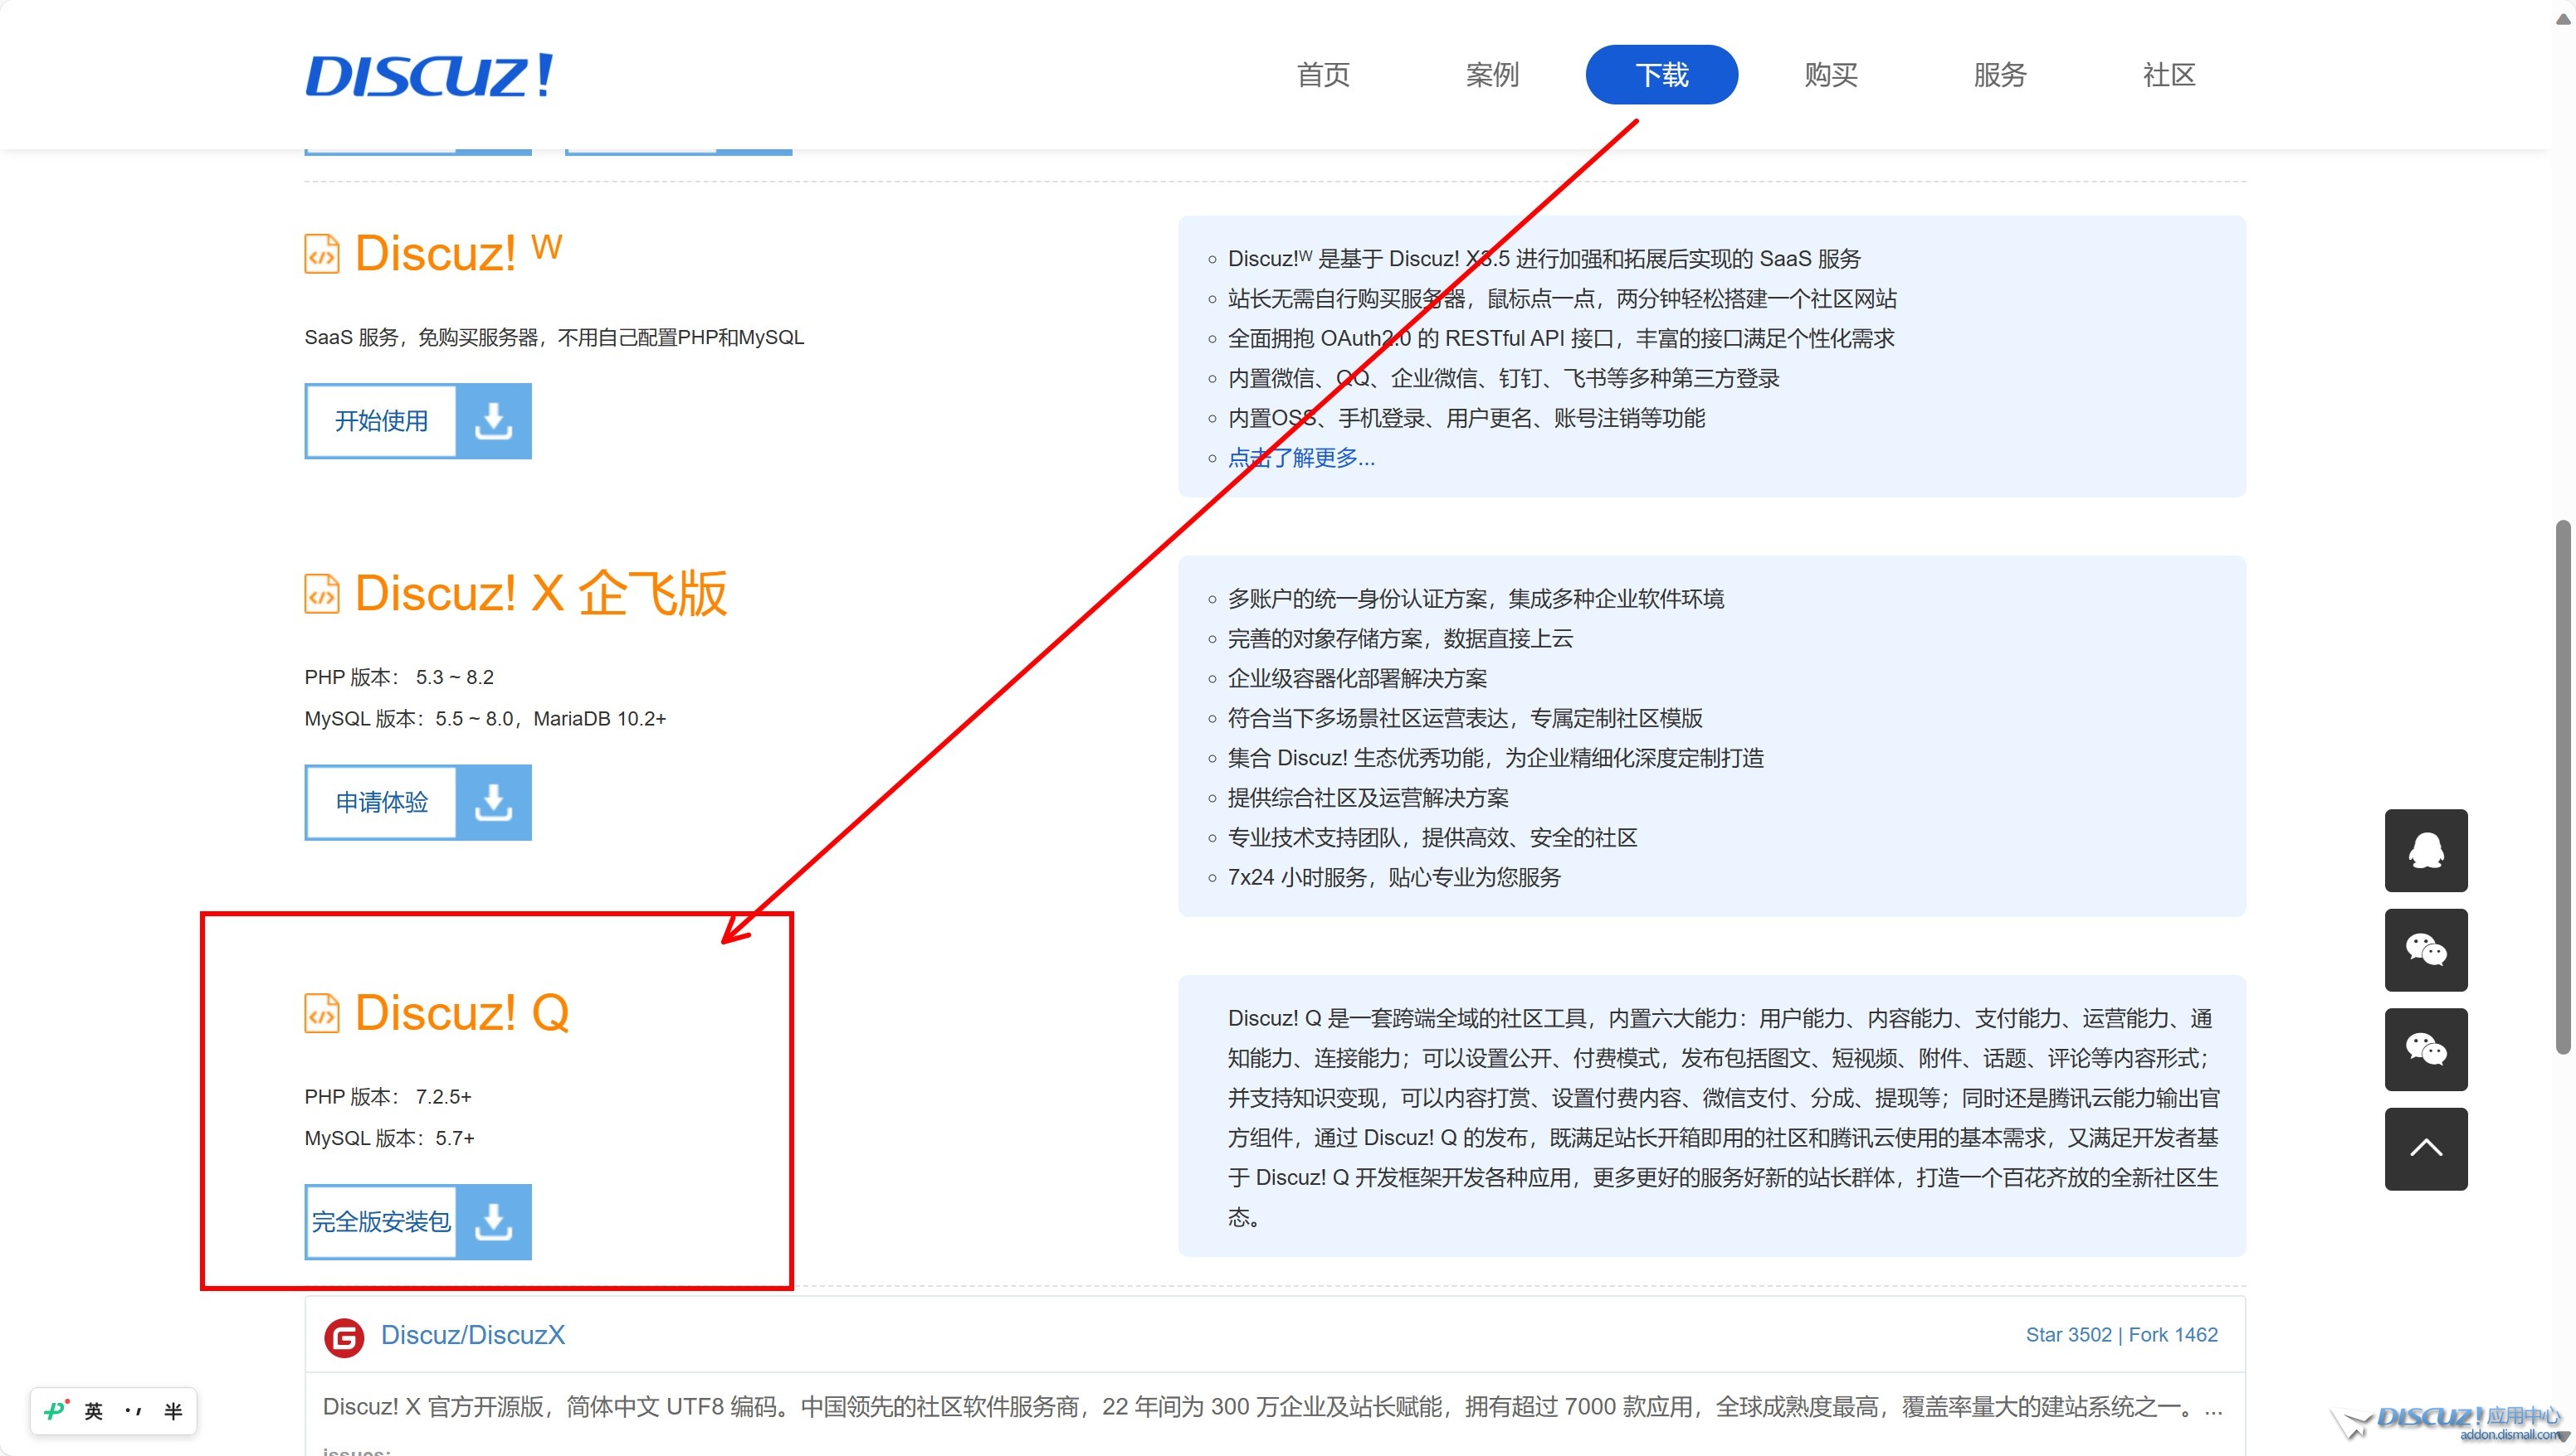Open the lower WeChat contact button

click(2426, 1049)
